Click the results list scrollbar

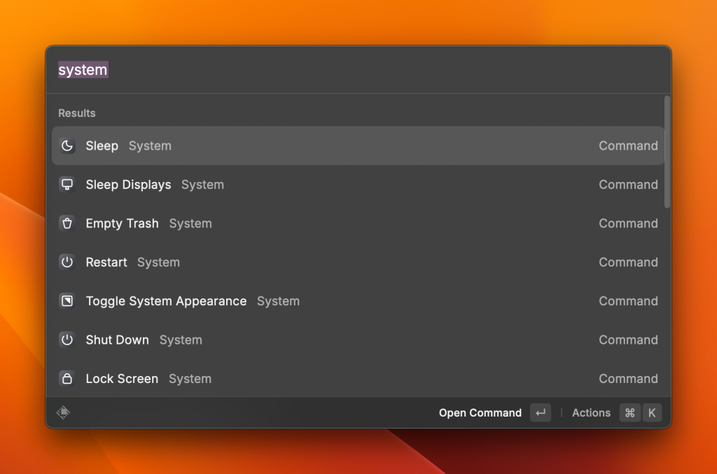tap(667, 152)
